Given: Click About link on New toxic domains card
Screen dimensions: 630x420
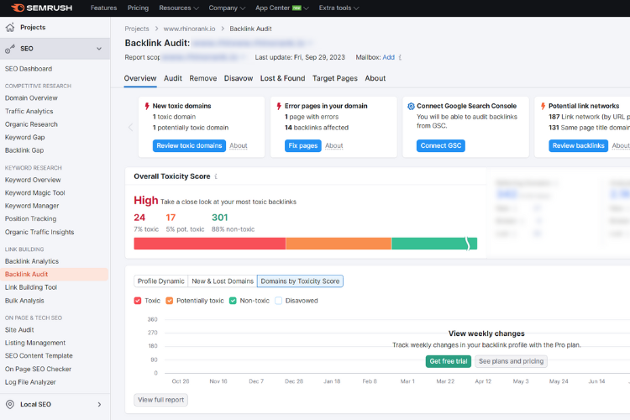Looking at the screenshot, I should click(239, 145).
